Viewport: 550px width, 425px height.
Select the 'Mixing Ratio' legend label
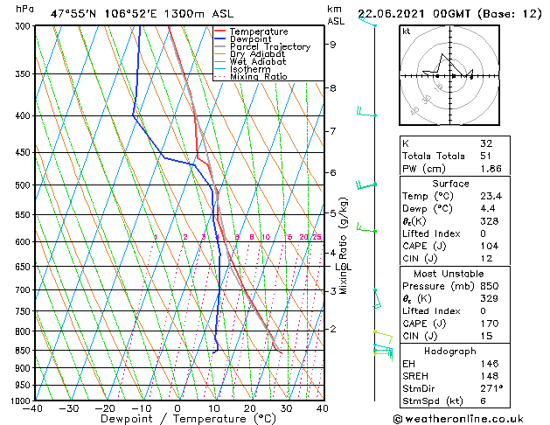click(259, 76)
